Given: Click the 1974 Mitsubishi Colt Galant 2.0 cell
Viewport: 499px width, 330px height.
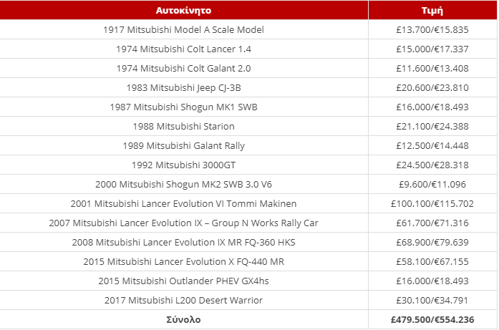Looking at the screenshot, I should pos(183,69).
